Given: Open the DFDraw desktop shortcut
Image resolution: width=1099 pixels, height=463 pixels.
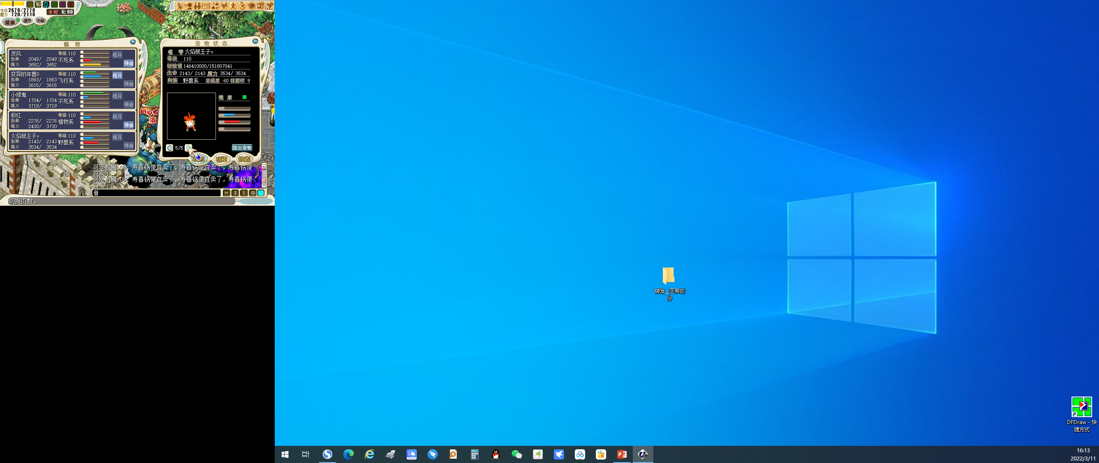Looking at the screenshot, I should [x=1081, y=414].
